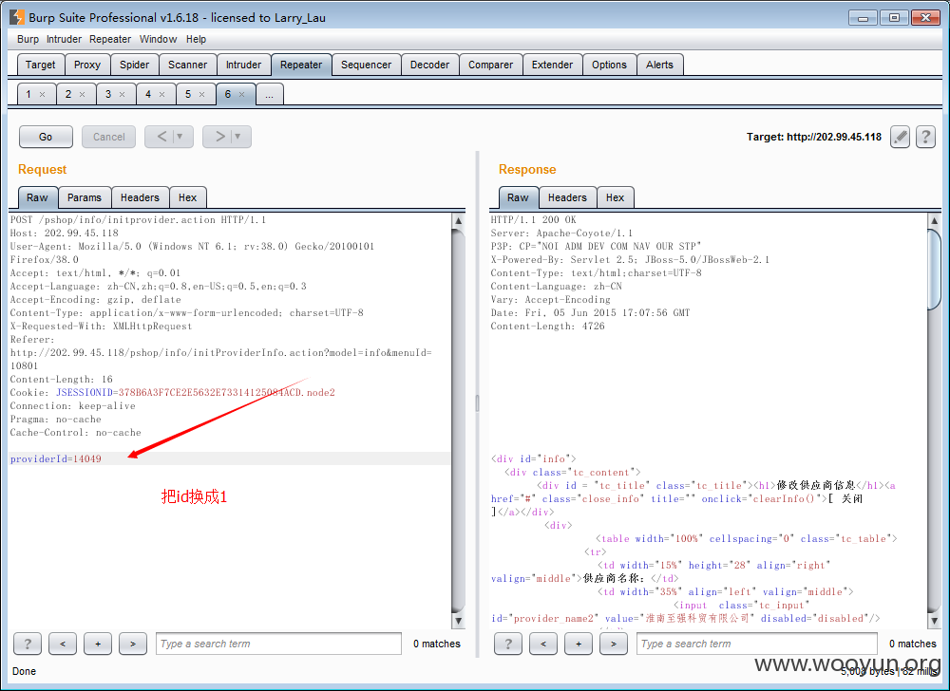The width and height of the screenshot is (950, 691).
Task: Click request pane scroll down arrow
Action: click(x=459, y=621)
